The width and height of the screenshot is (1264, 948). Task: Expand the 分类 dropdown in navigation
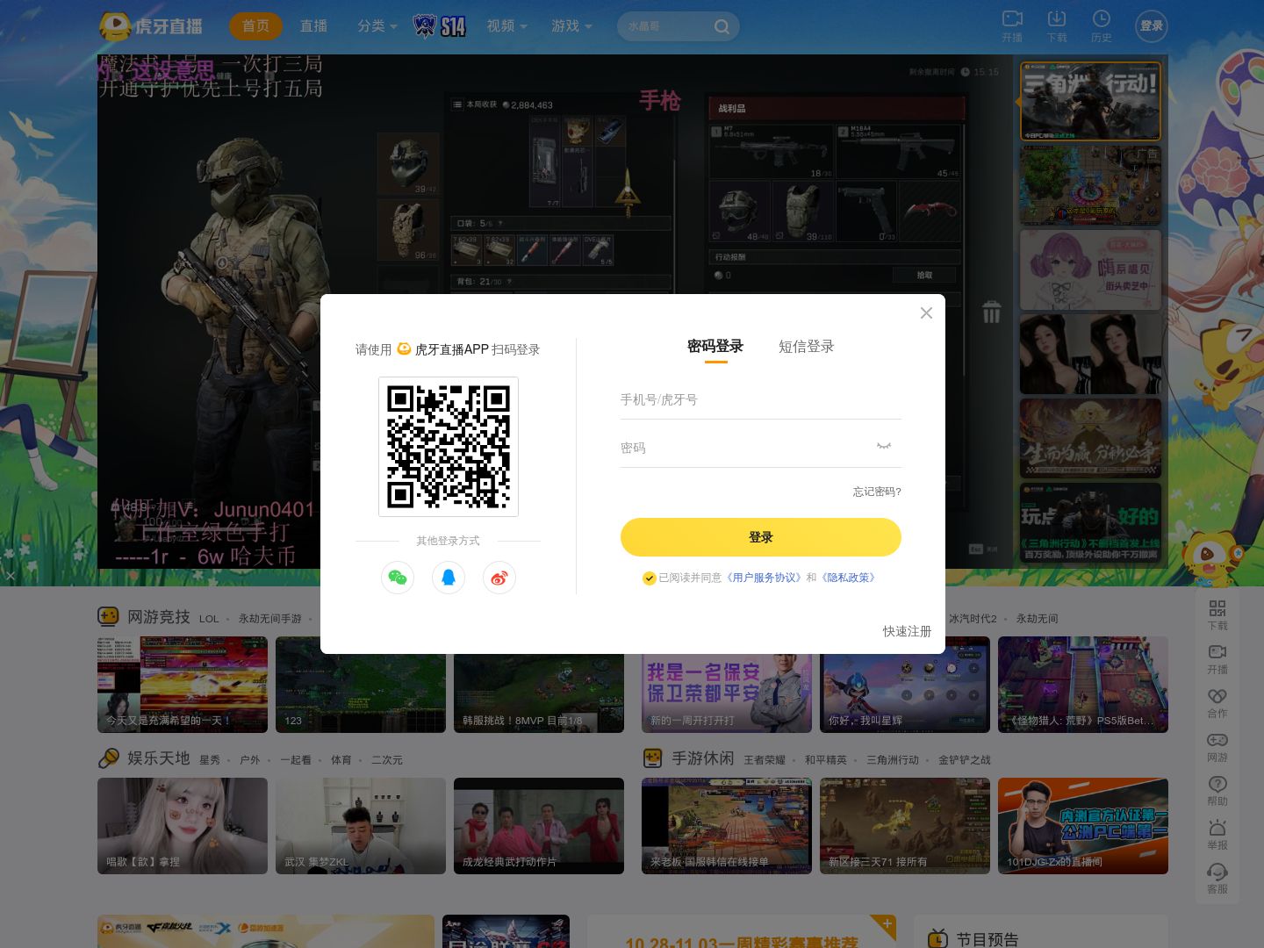[377, 26]
